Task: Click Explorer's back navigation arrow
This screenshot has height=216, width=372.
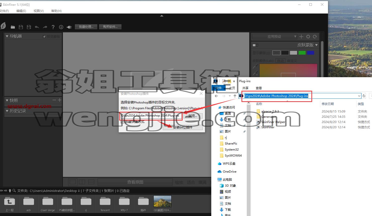Action: click(216, 96)
